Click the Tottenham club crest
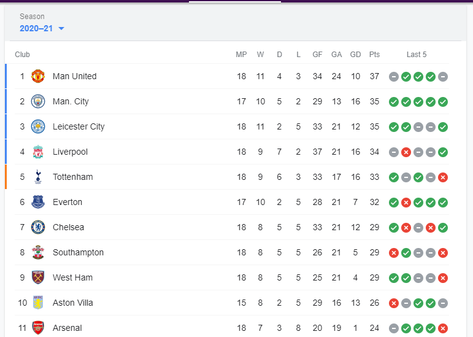The width and height of the screenshot is (473, 337). (x=38, y=177)
